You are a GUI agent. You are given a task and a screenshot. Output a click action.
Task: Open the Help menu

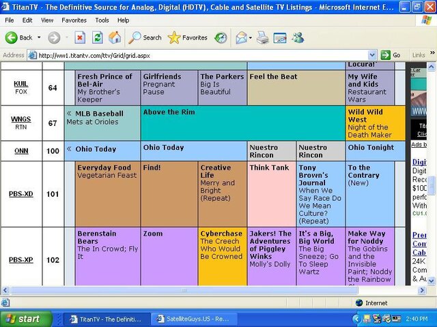123,20
